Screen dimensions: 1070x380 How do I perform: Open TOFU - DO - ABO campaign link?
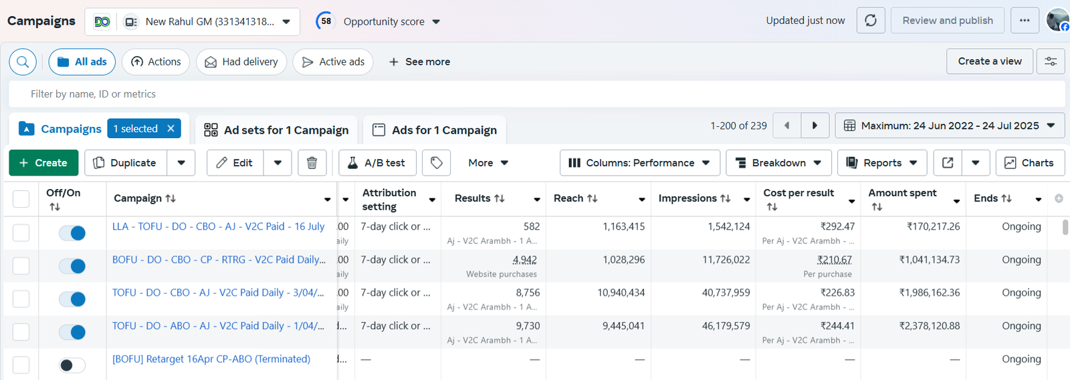click(218, 326)
